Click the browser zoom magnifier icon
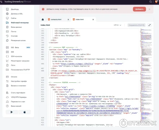159x130 pixels. (x=151, y=2)
